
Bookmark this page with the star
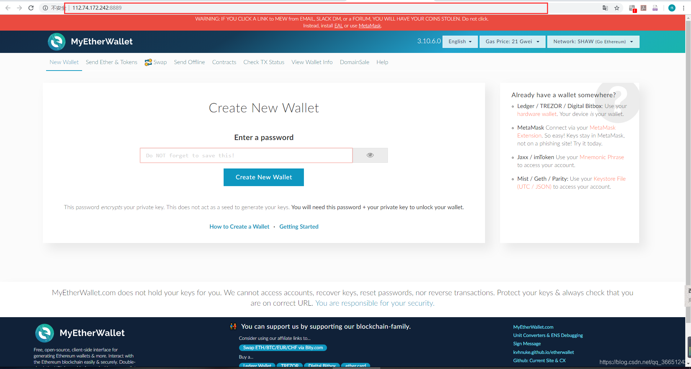point(617,8)
